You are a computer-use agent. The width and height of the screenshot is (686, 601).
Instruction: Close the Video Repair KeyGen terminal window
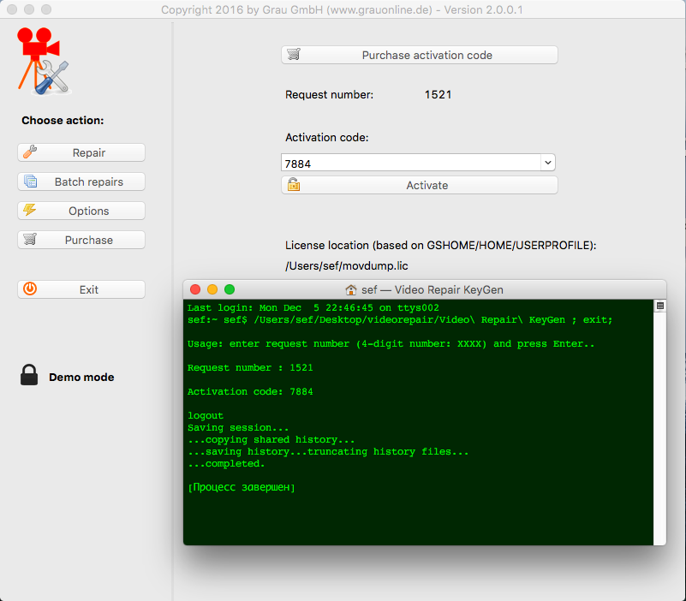pos(195,289)
